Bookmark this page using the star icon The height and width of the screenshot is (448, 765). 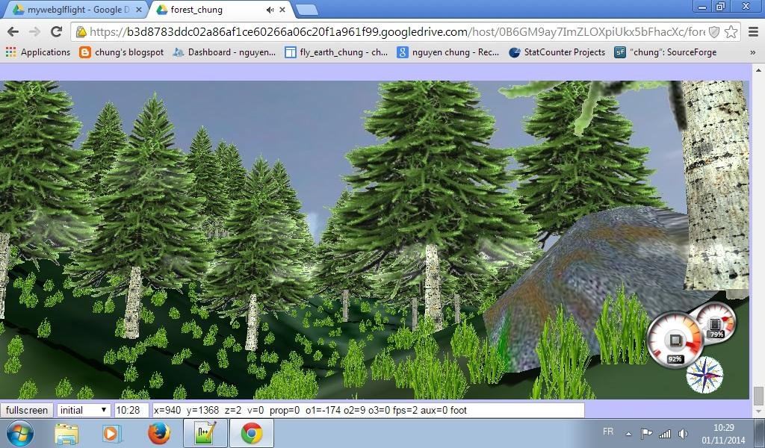coord(732,33)
